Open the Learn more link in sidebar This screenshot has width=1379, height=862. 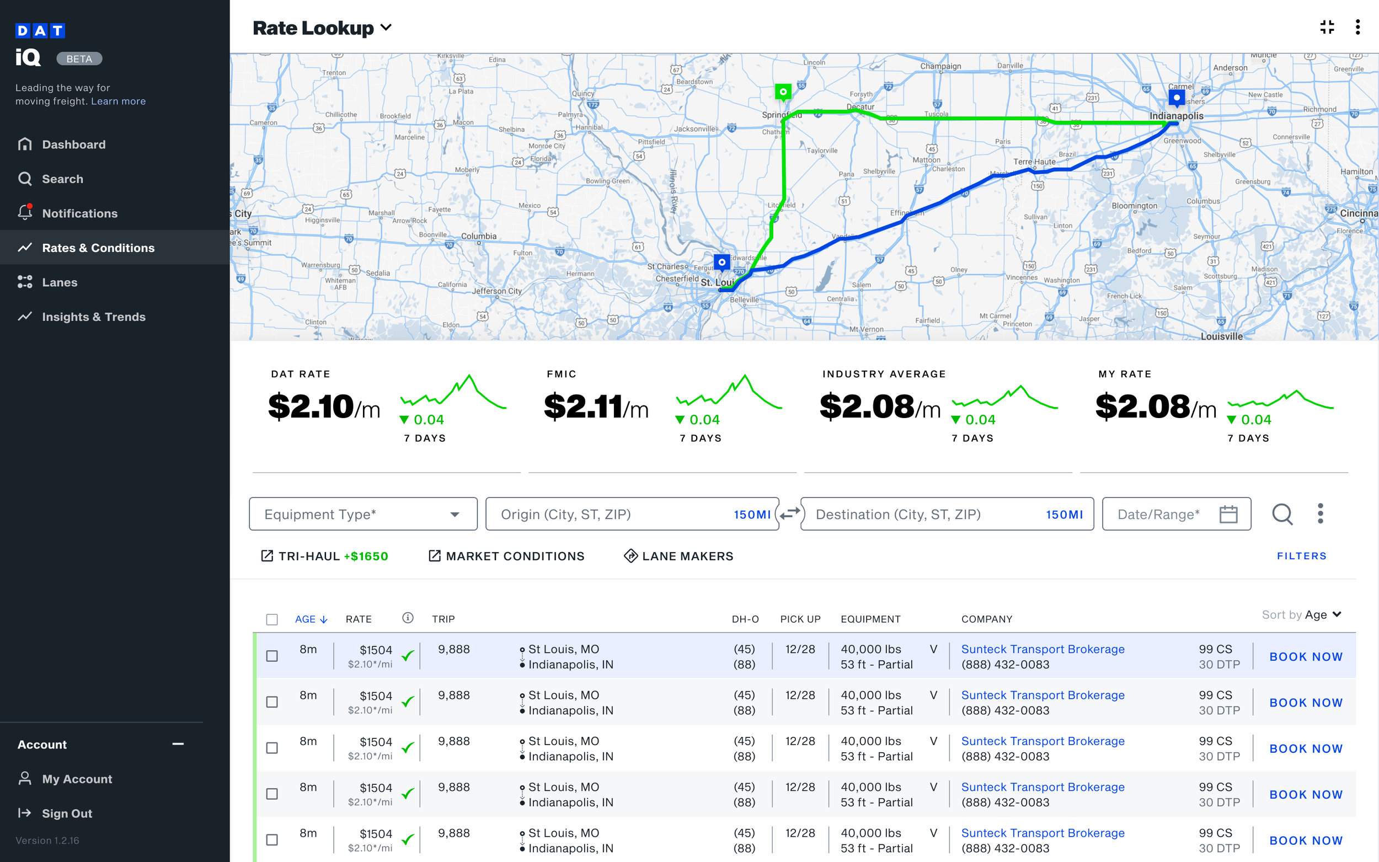click(118, 101)
